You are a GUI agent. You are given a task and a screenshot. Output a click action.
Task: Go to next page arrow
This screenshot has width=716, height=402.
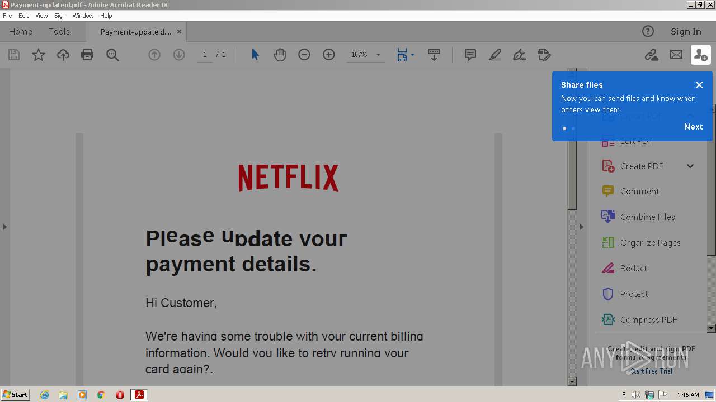coord(179,55)
